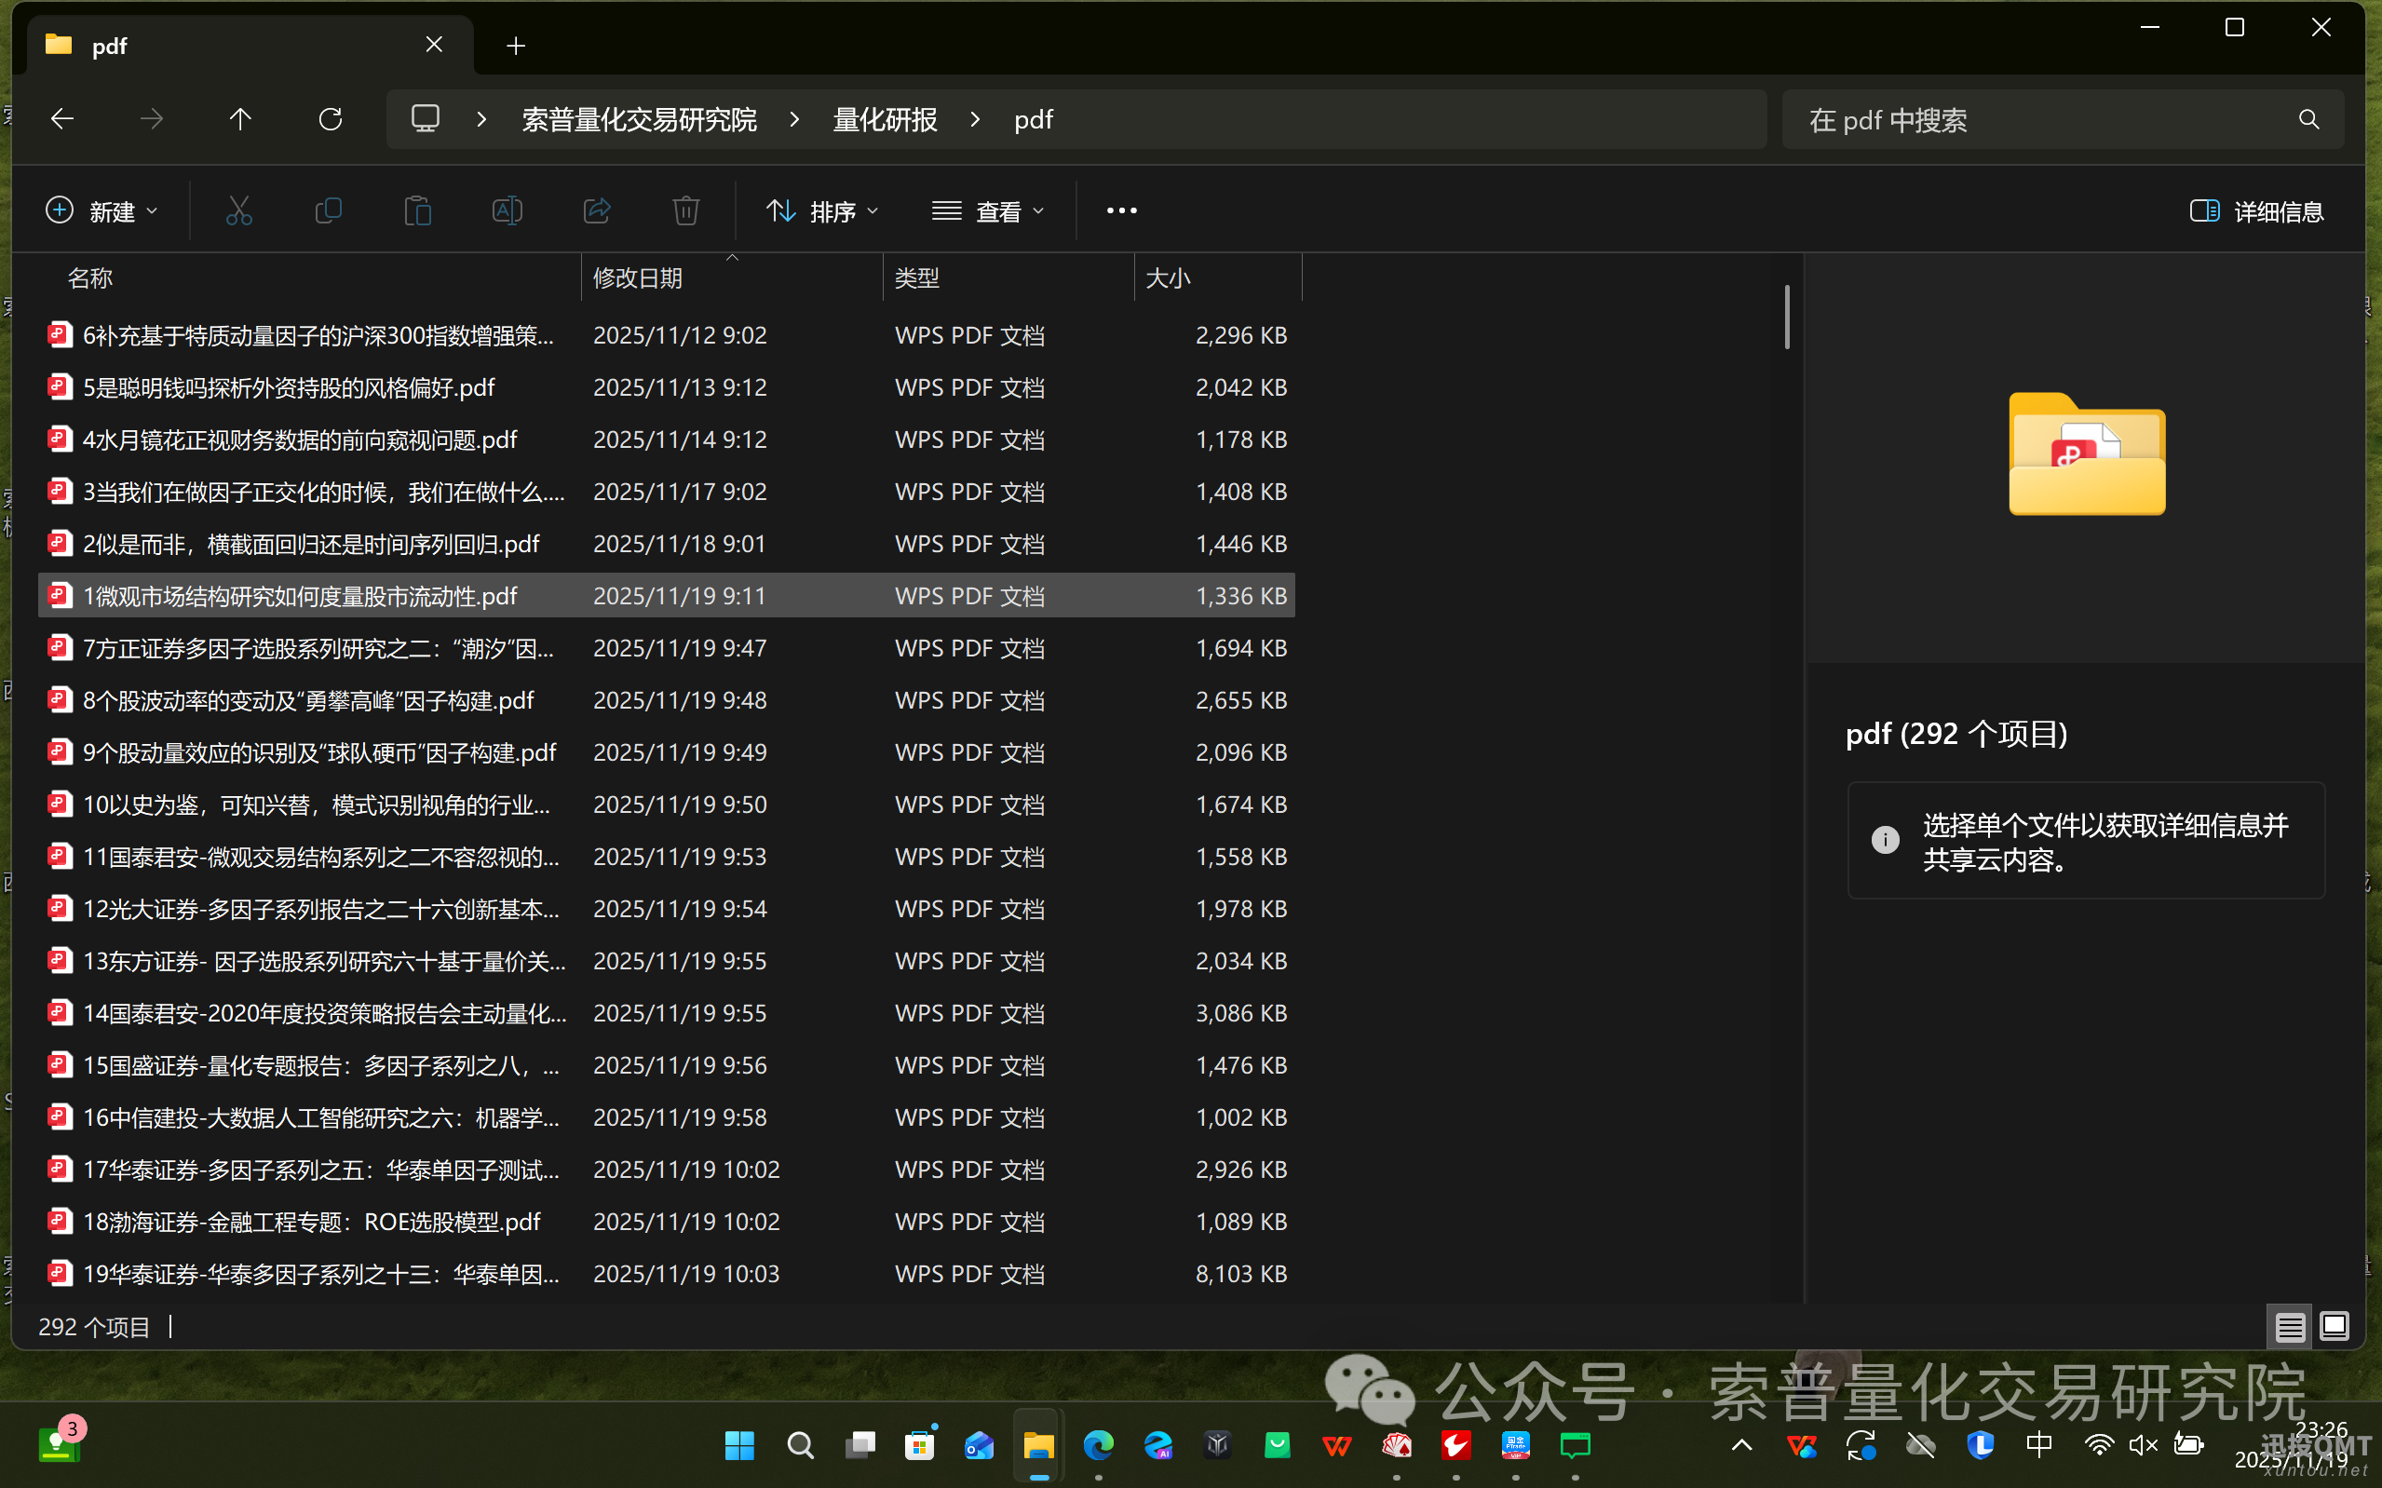Open the 查看 view options dropdown
Screen dimensions: 2382x1488
[988, 210]
